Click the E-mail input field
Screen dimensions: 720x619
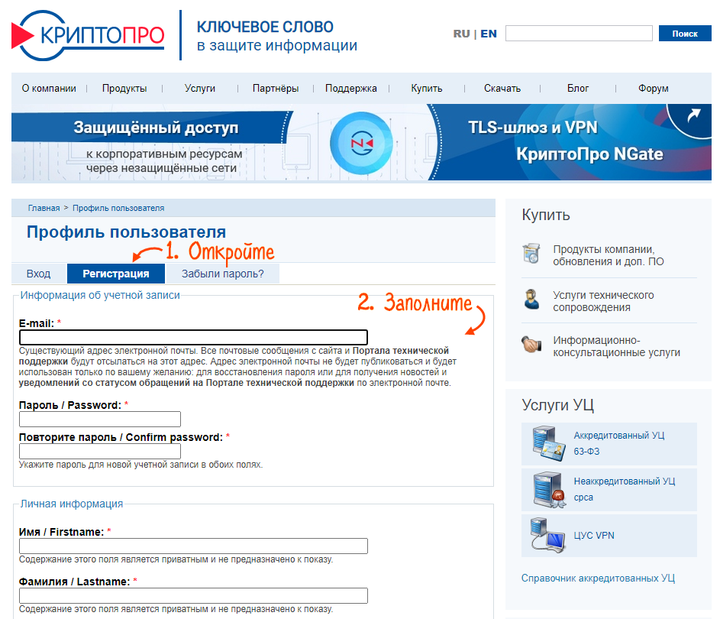coord(193,337)
